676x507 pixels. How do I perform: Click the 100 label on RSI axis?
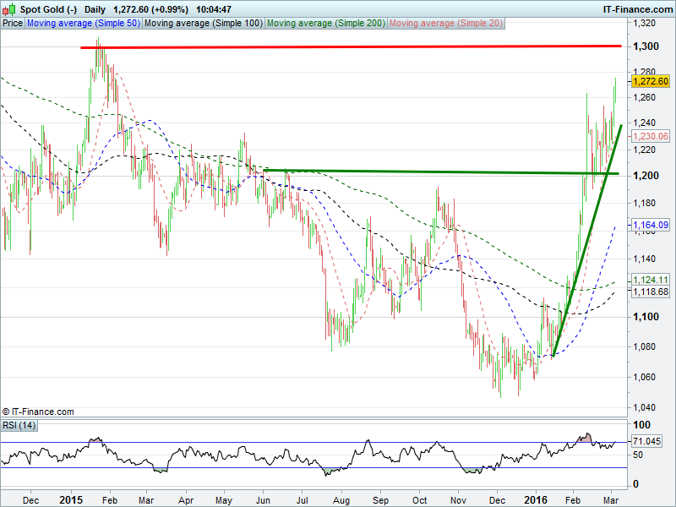[641, 425]
